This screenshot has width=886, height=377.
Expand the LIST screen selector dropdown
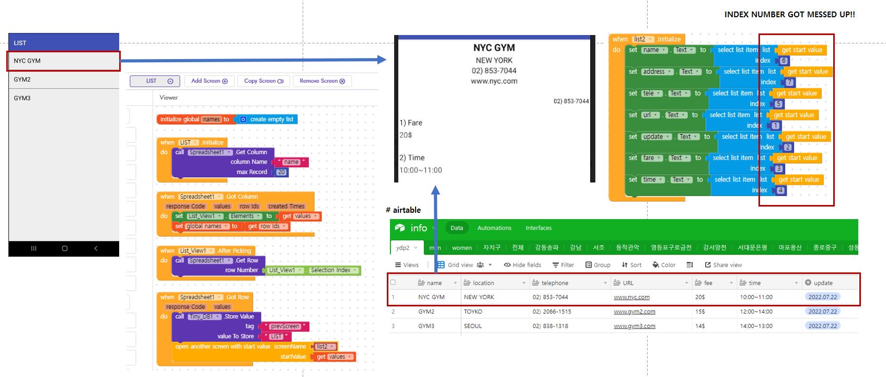(x=170, y=81)
